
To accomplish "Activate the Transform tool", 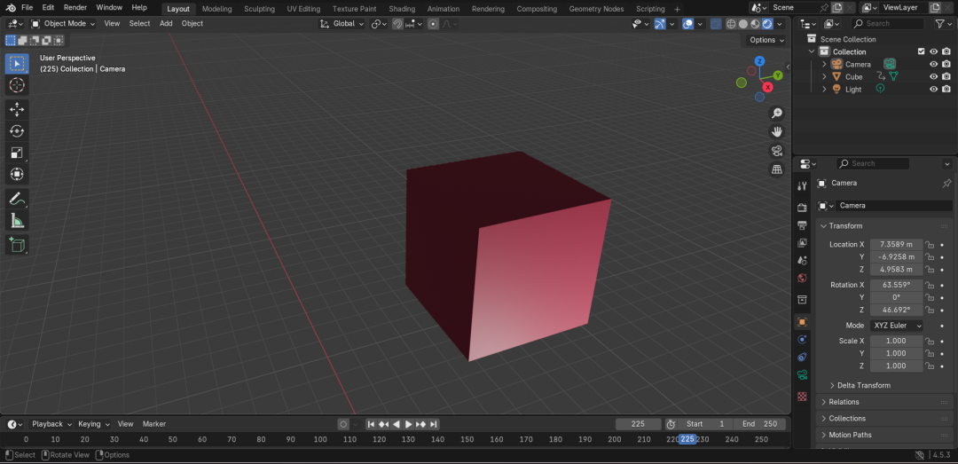I will pyautogui.click(x=17, y=175).
